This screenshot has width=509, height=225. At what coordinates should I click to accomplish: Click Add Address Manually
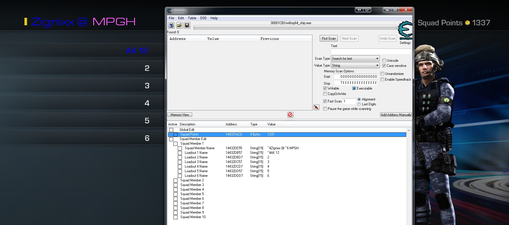[396, 115]
